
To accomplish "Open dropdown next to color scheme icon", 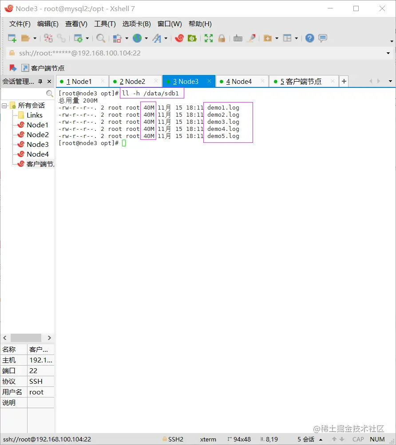I will (x=127, y=38).
